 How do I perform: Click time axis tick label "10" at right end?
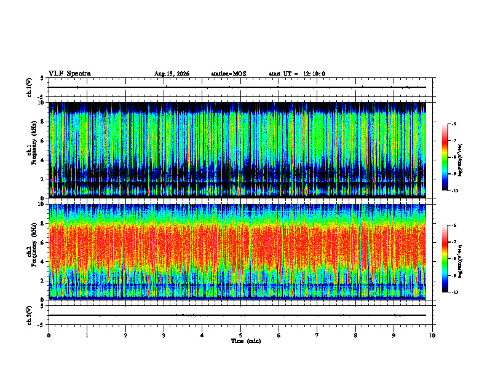(x=432, y=335)
